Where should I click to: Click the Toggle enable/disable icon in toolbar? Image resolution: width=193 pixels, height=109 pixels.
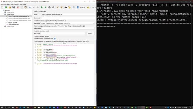37,7
